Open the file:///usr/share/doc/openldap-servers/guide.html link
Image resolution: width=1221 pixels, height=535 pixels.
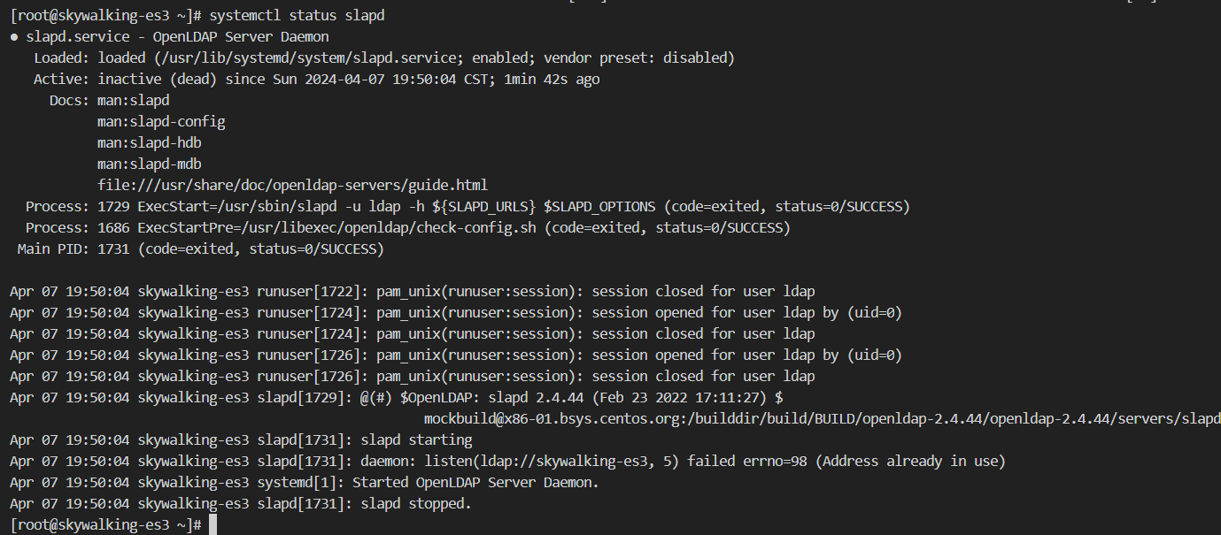292,185
